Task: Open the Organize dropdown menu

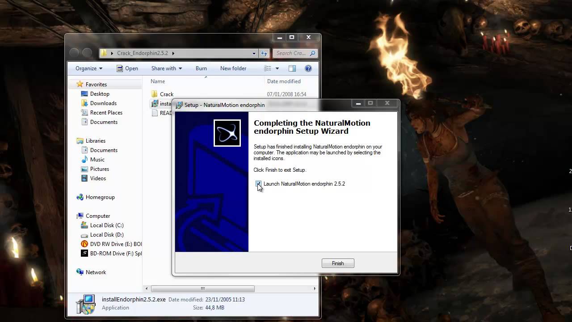Action: (89, 68)
